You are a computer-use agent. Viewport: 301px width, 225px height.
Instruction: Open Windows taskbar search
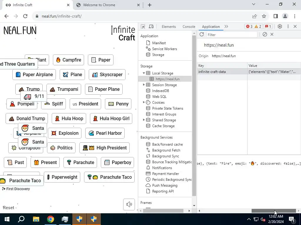(x=21, y=219)
